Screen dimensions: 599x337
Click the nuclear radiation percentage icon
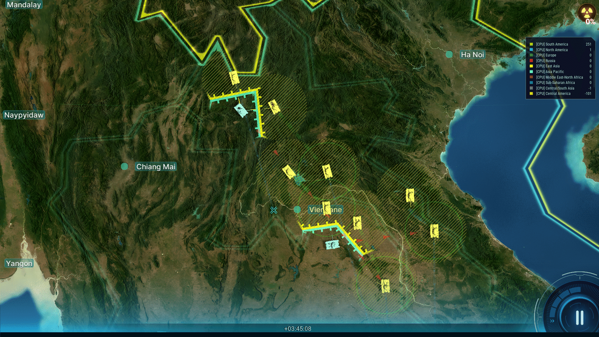587,13
